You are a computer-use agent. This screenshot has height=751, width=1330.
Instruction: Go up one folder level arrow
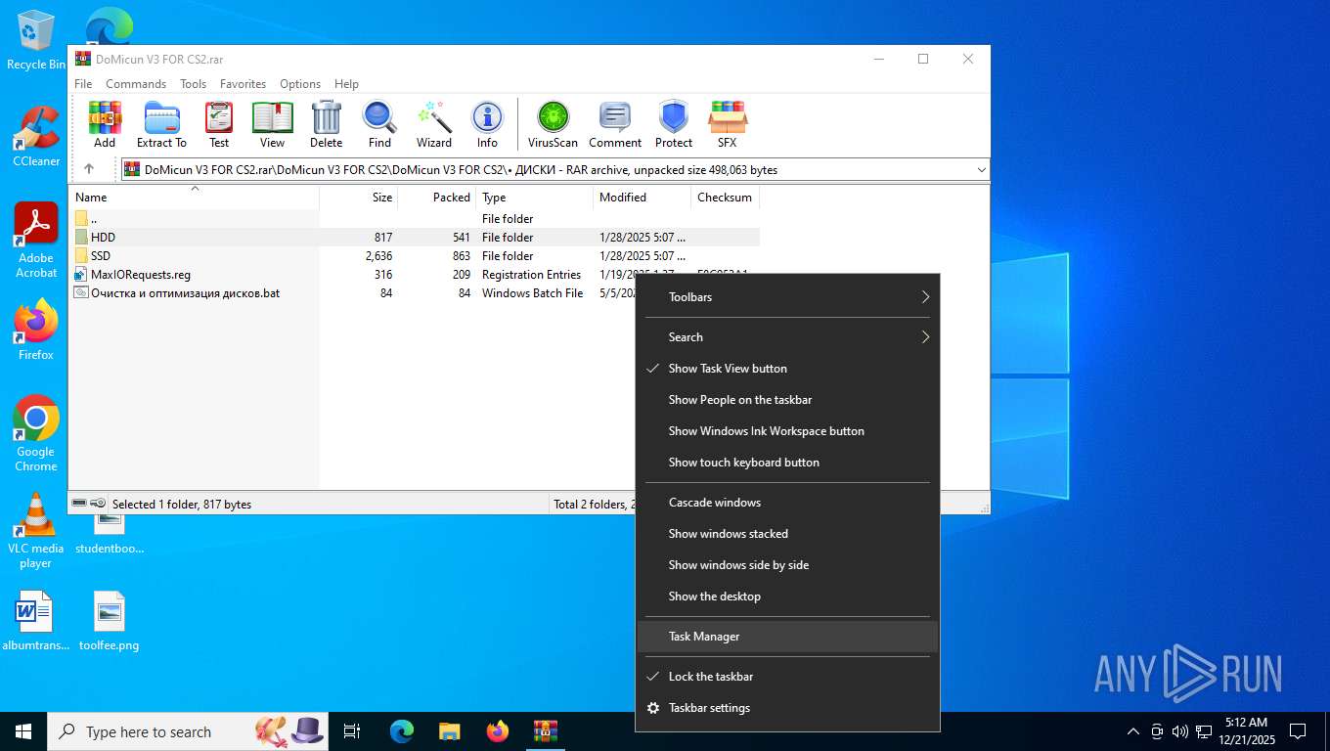pos(89,169)
